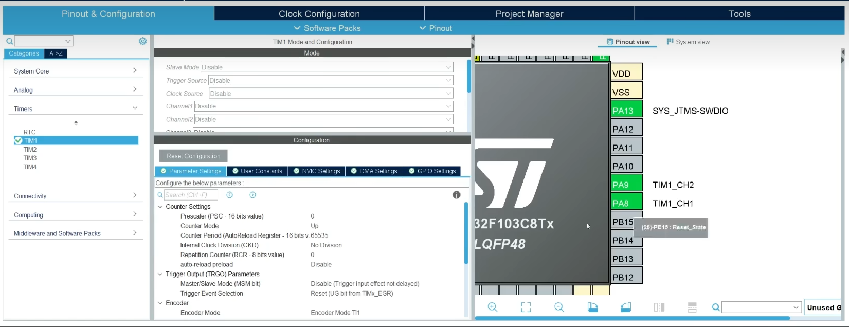
Task: Go to previous parameter search result icon
Action: point(229,195)
